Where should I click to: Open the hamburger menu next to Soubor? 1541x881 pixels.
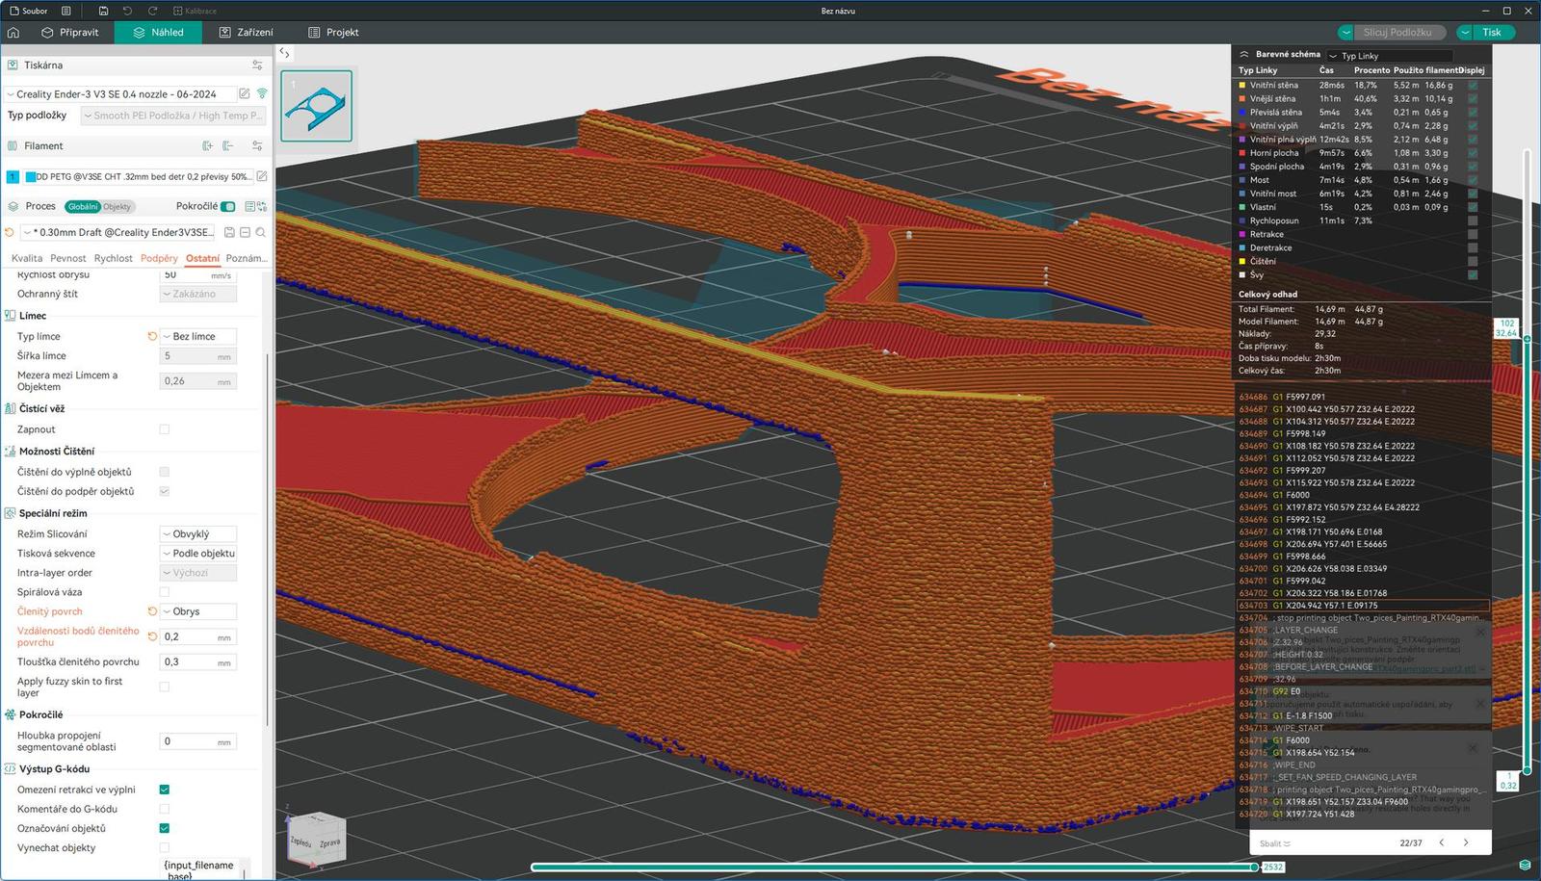pos(65,11)
